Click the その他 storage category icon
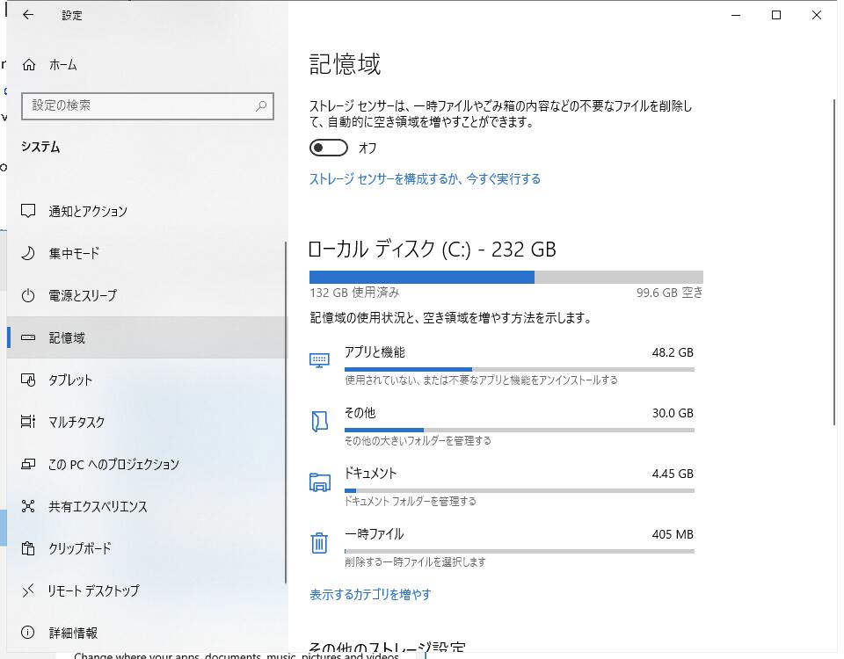Image resolution: width=844 pixels, height=659 pixels. (x=319, y=420)
